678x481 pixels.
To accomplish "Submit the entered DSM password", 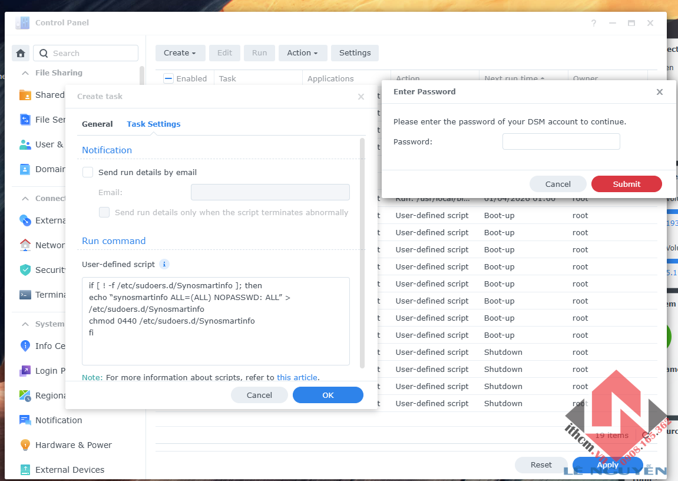I will point(626,183).
